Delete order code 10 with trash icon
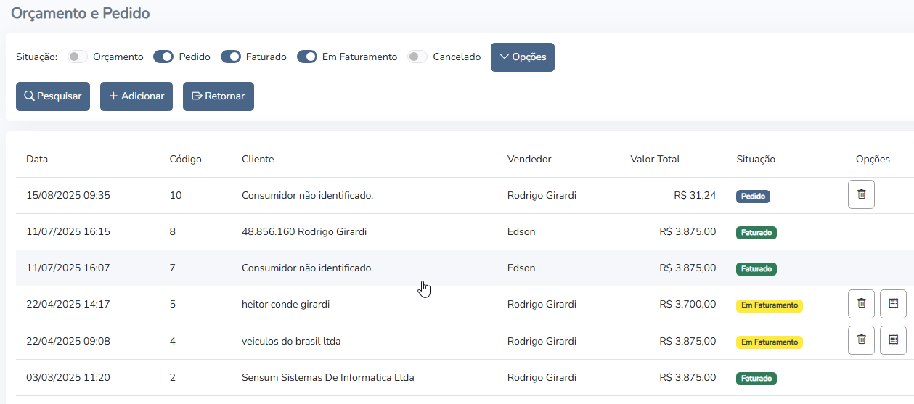The height and width of the screenshot is (404, 914). 861,194
